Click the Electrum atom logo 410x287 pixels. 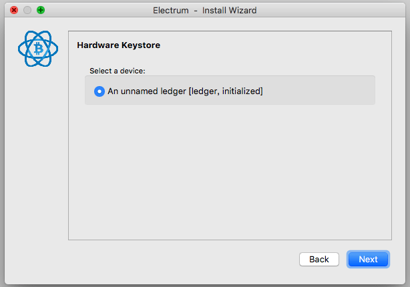[x=39, y=49]
